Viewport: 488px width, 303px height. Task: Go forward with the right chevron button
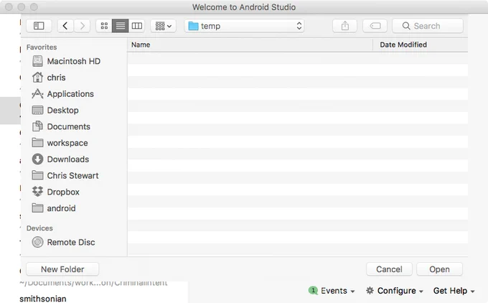pyautogui.click(x=82, y=26)
